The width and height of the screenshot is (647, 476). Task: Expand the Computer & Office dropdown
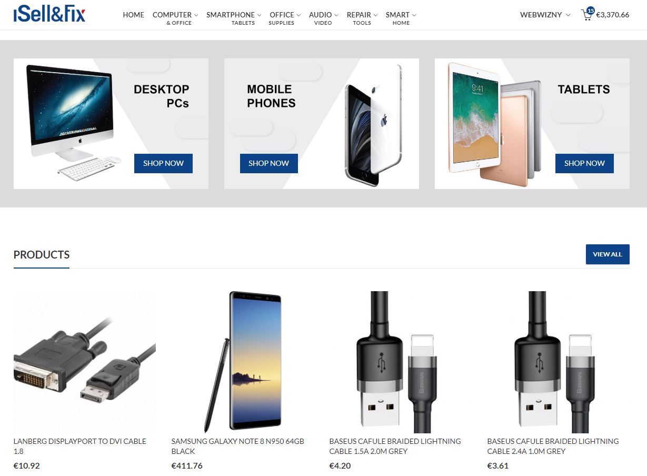175,18
